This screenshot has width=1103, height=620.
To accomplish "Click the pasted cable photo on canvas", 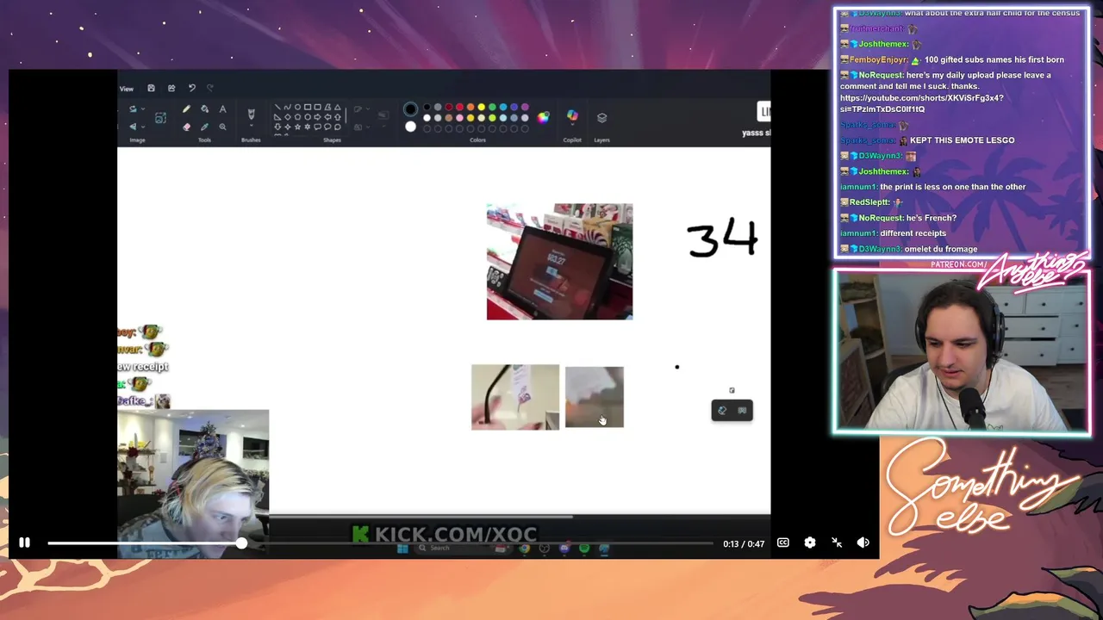I will [515, 397].
